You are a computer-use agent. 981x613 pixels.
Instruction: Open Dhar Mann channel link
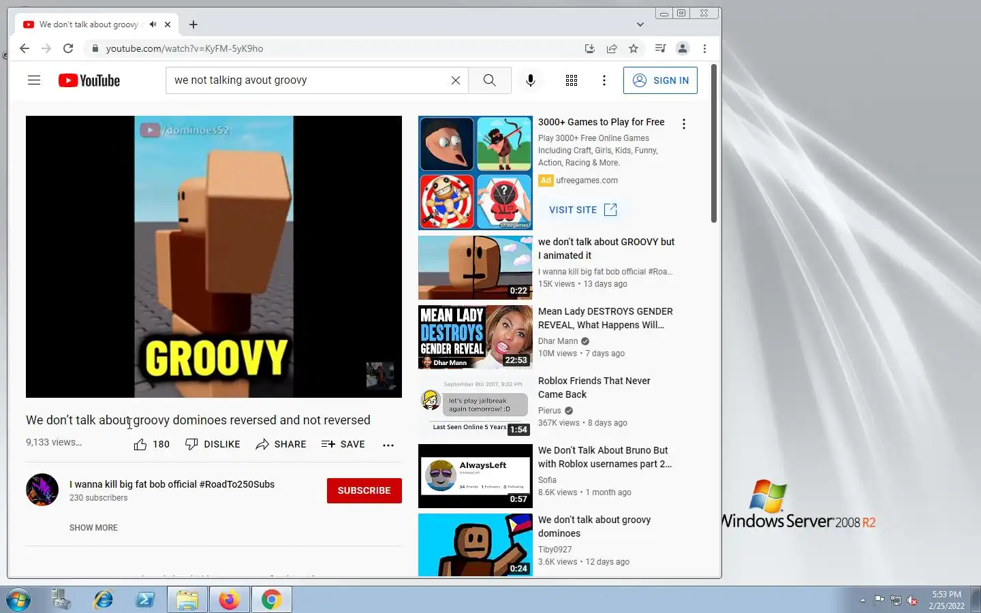(558, 341)
